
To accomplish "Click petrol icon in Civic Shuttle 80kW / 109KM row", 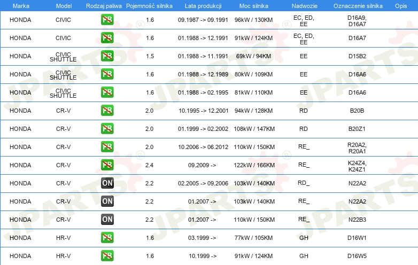I will pos(107,74).
